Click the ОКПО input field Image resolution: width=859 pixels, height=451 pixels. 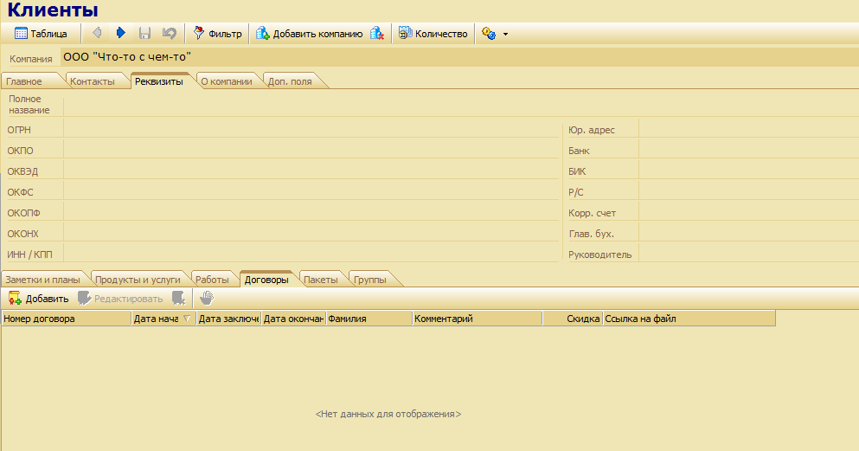point(311,151)
